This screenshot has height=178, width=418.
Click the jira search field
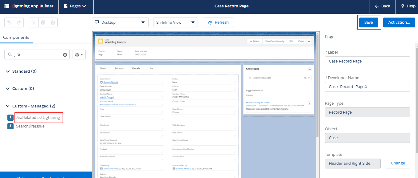point(37,55)
